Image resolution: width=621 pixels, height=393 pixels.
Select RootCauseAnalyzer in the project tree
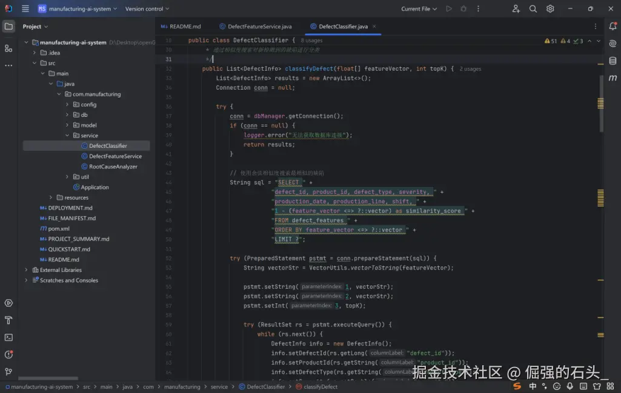tap(113, 167)
